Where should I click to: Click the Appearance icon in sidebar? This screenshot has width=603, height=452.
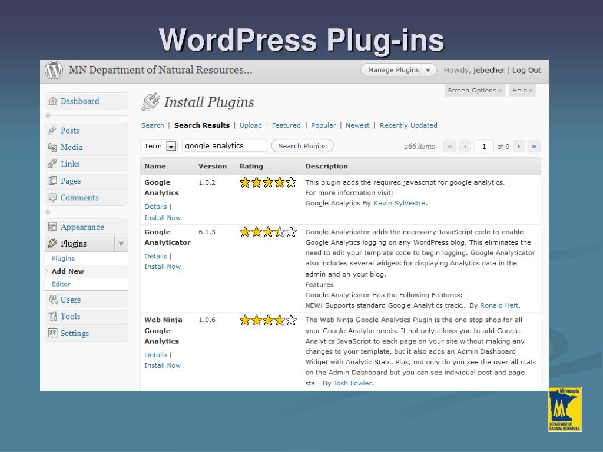click(x=52, y=227)
